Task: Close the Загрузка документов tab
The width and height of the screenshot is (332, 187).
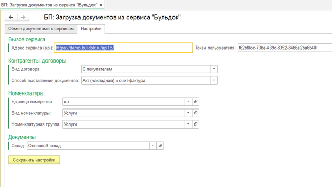Action: pos(101,5)
